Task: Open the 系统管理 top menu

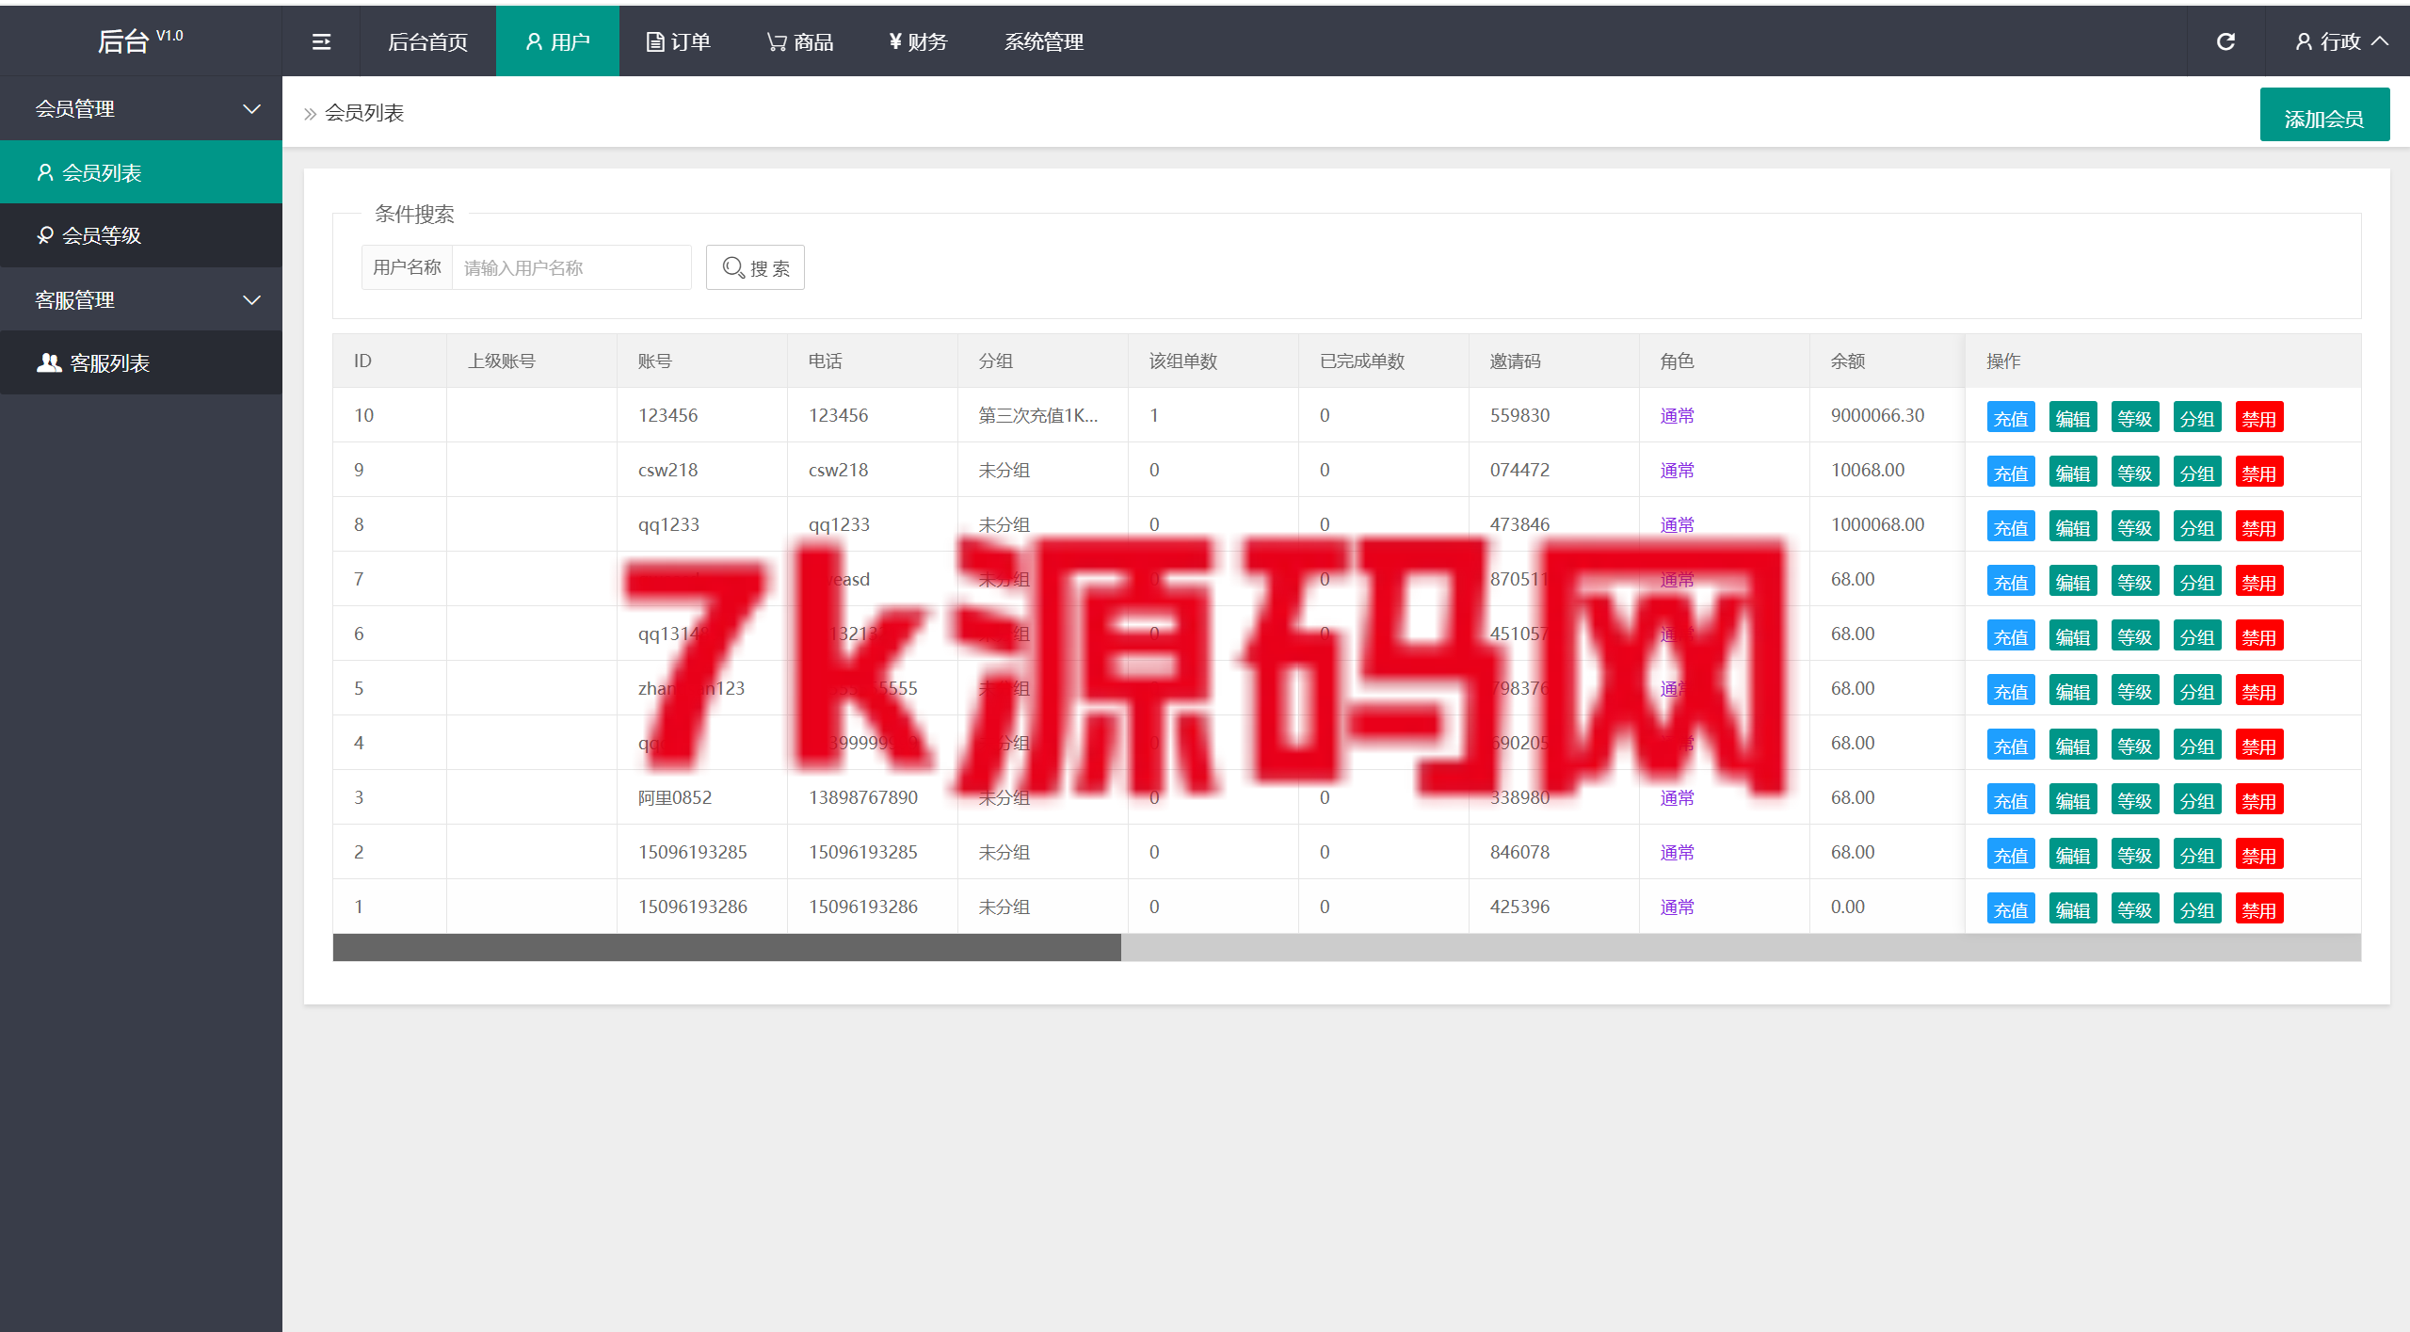Action: pyautogui.click(x=1043, y=41)
